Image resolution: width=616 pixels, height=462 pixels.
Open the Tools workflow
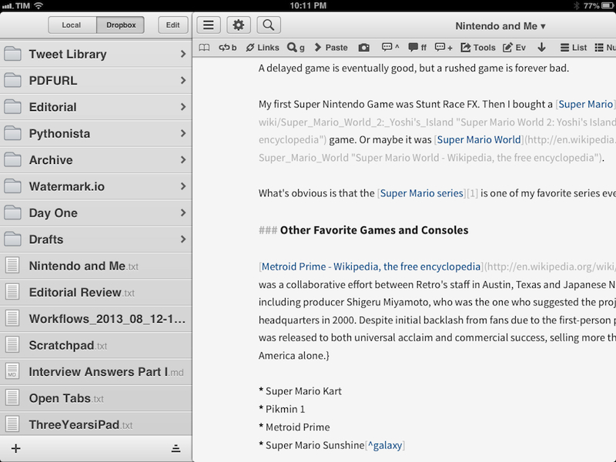coord(478,48)
